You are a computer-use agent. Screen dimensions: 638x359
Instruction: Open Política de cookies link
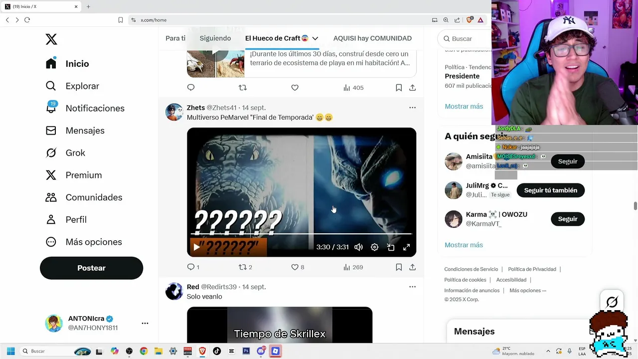465,280
